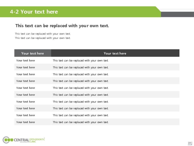The height and width of the screenshot is (146, 194).
Task: Click the third row description text
Action: (x=81, y=74)
